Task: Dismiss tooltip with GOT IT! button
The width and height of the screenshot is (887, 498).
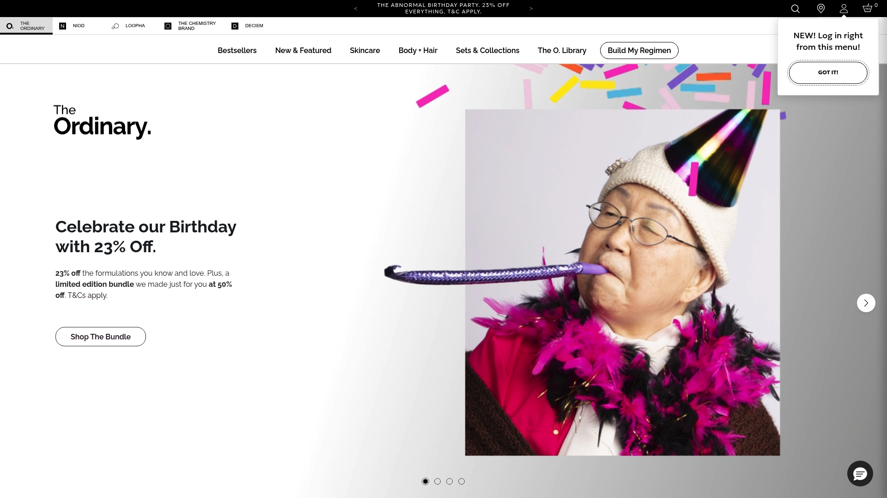Action: 828,72
